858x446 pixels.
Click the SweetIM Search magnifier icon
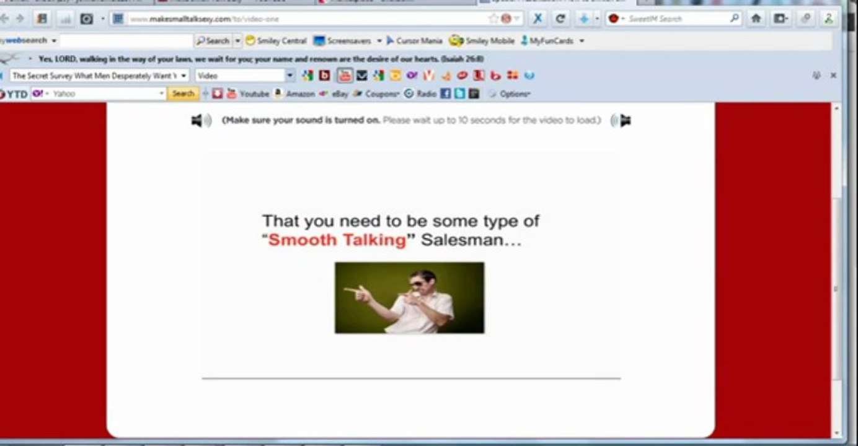click(735, 19)
